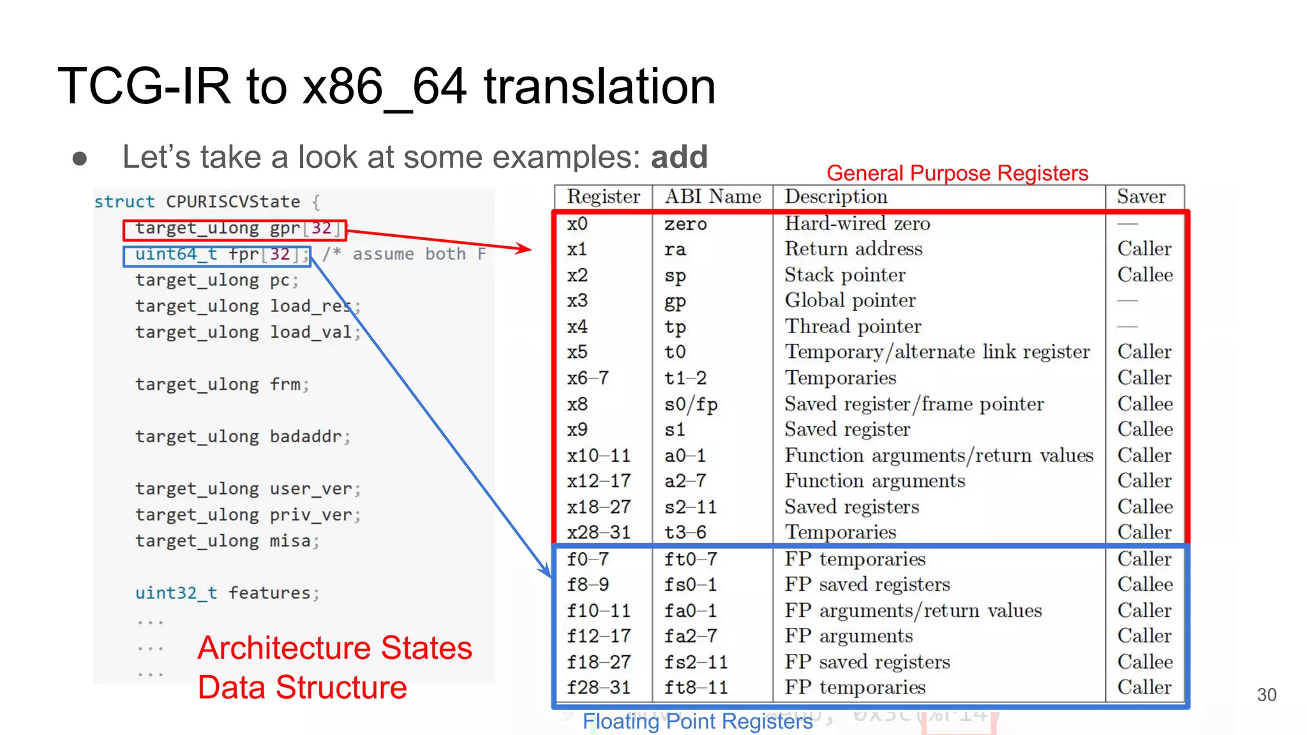The image size is (1307, 735).
Task: Click the 'Function arguments/return values' description
Action: click(938, 456)
